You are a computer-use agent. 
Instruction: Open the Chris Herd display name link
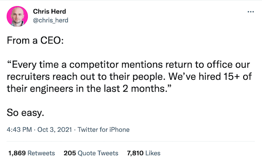(49, 11)
